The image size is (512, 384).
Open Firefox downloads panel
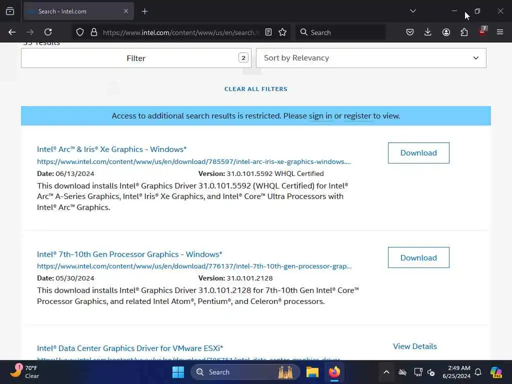point(428,32)
